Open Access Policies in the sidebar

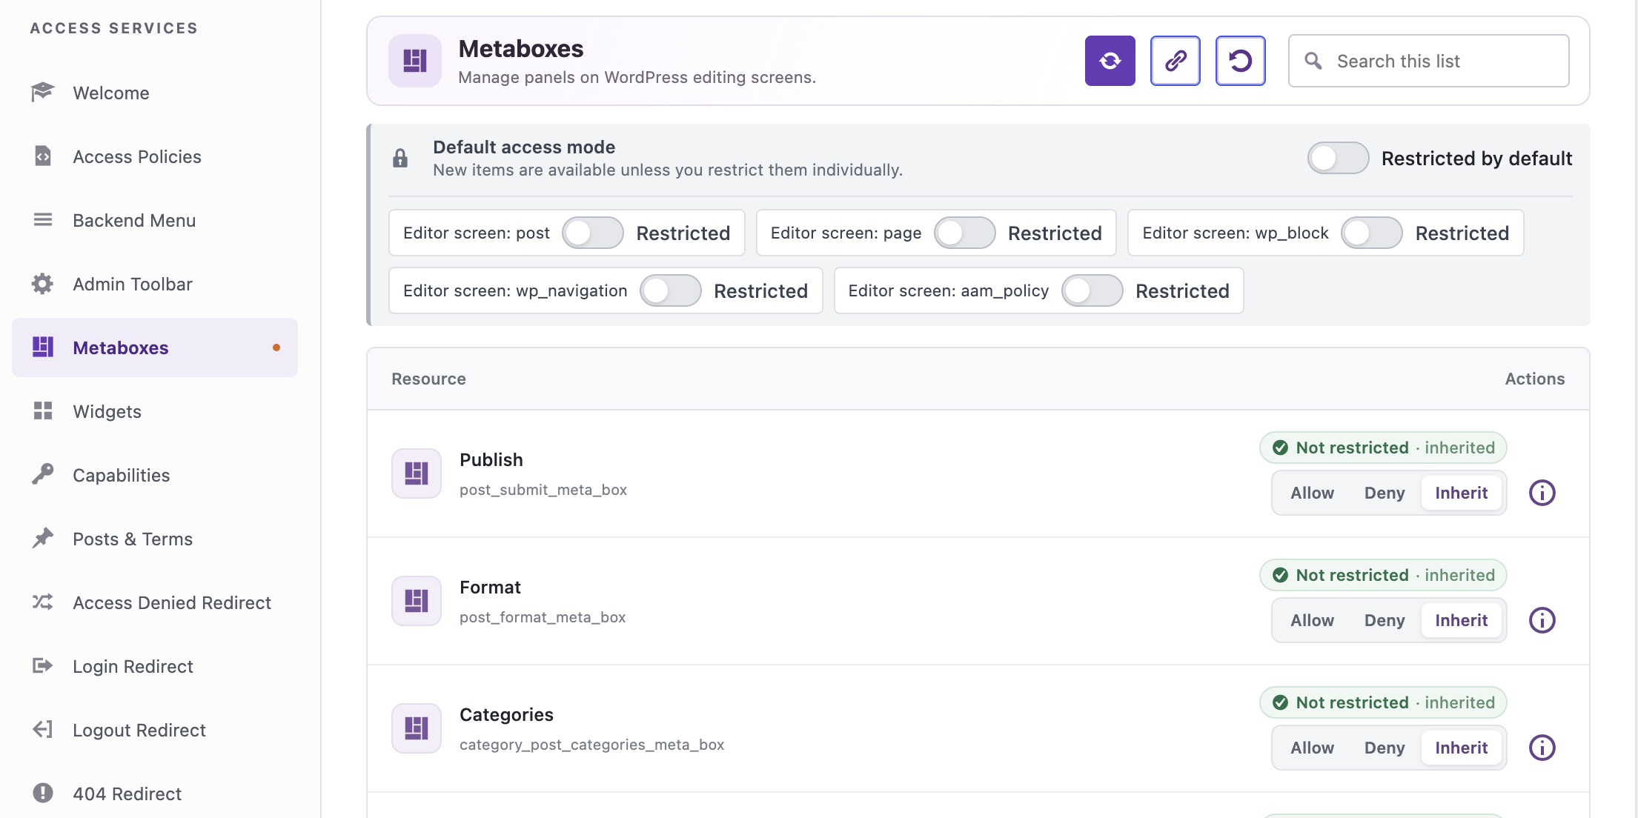pos(155,156)
